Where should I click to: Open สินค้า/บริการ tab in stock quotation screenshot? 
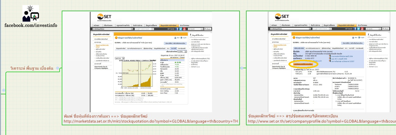coord(138,25)
